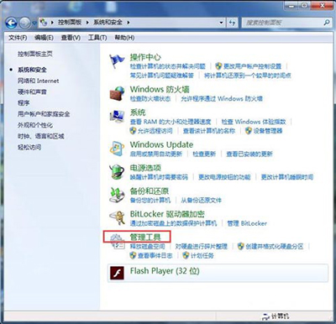Click the 管理工具 gear icon
Image resolution: width=336 pixels, height=324 pixels.
(117, 241)
